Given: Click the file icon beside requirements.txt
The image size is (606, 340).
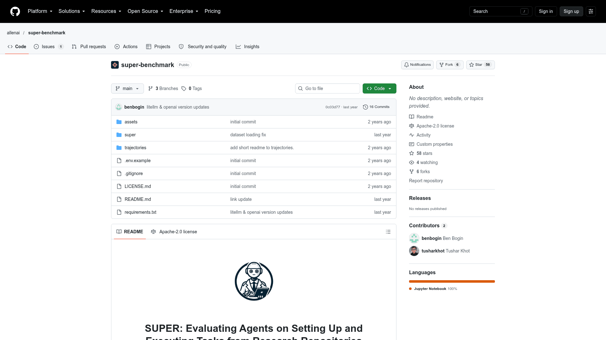Looking at the screenshot, I should (119, 212).
